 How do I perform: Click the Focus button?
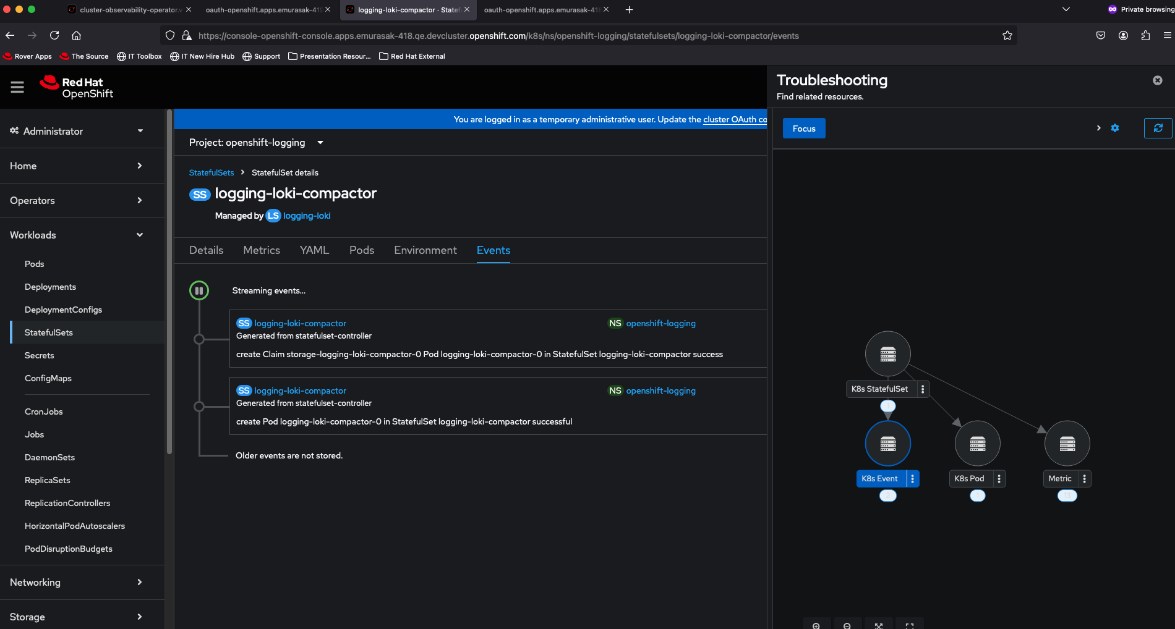tap(804, 129)
